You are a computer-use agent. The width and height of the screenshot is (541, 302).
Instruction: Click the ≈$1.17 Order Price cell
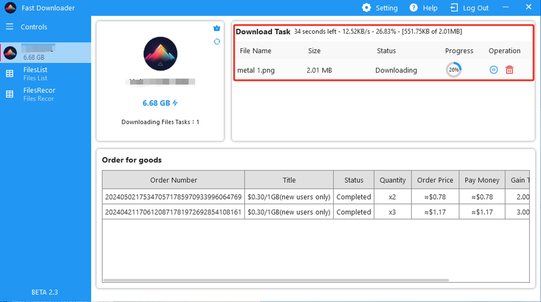point(435,212)
